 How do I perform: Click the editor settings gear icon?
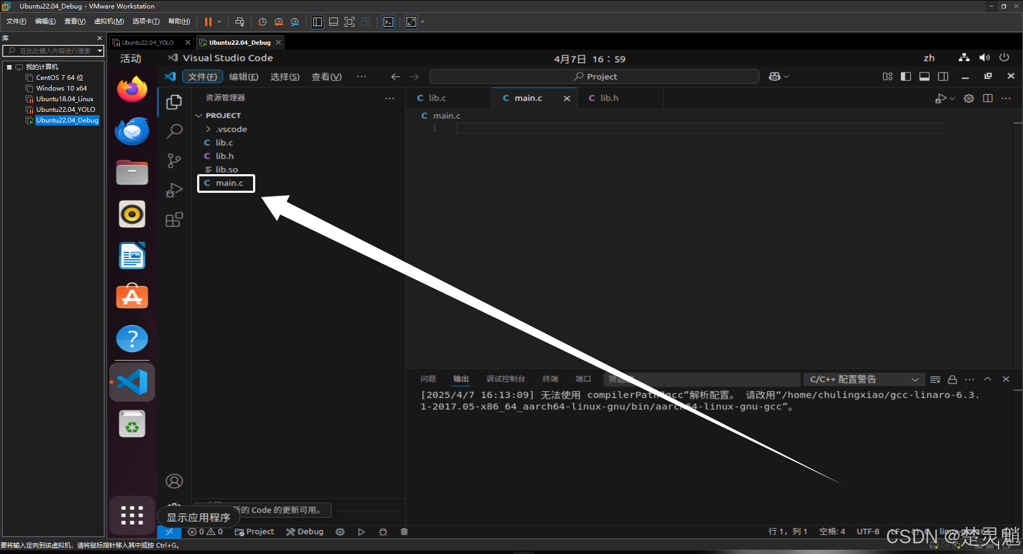point(969,98)
